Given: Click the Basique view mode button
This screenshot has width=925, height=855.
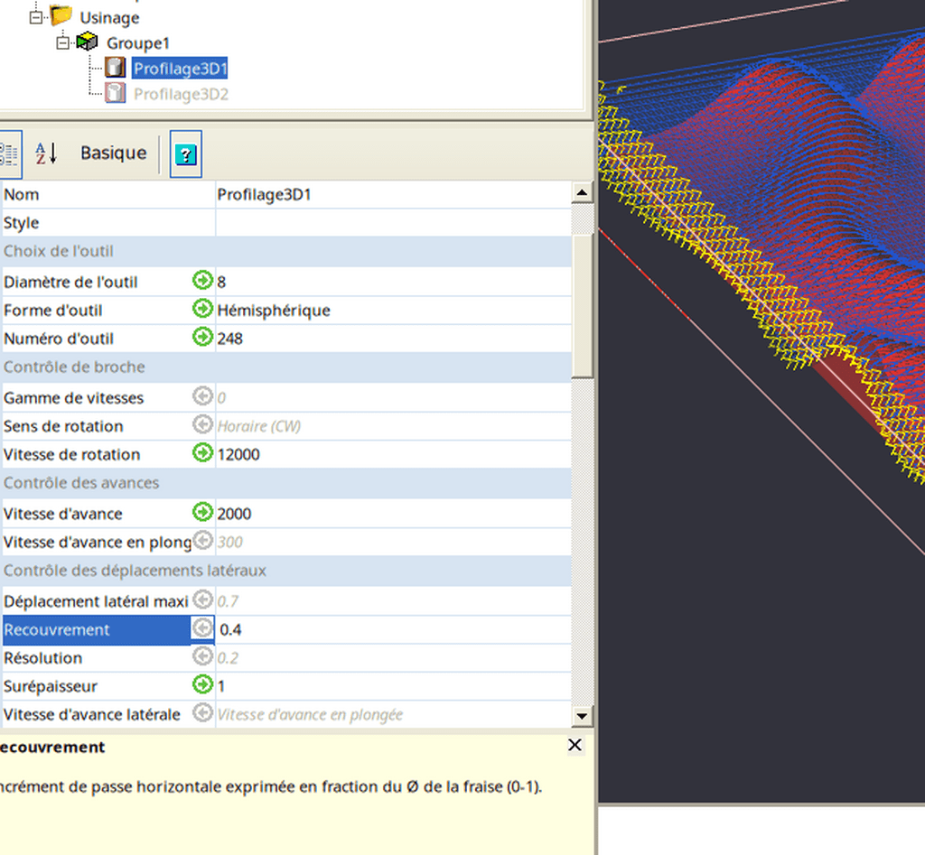Looking at the screenshot, I should pos(113,153).
